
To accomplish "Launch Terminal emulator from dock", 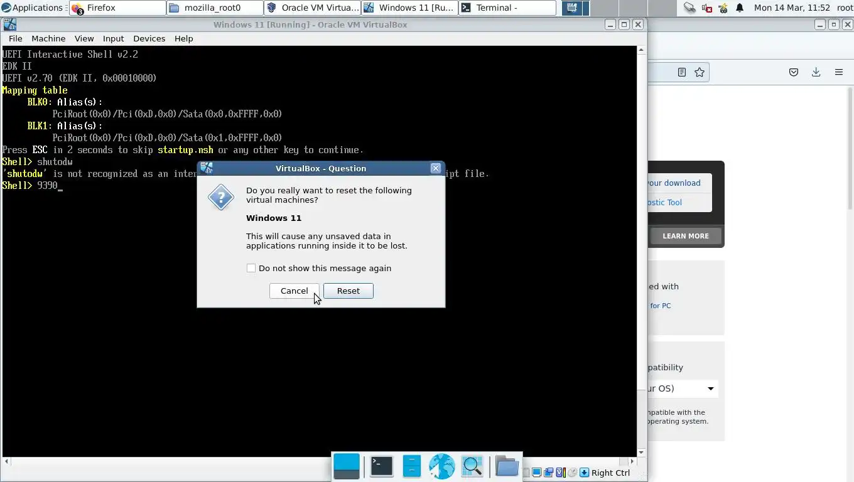I will [x=381, y=466].
